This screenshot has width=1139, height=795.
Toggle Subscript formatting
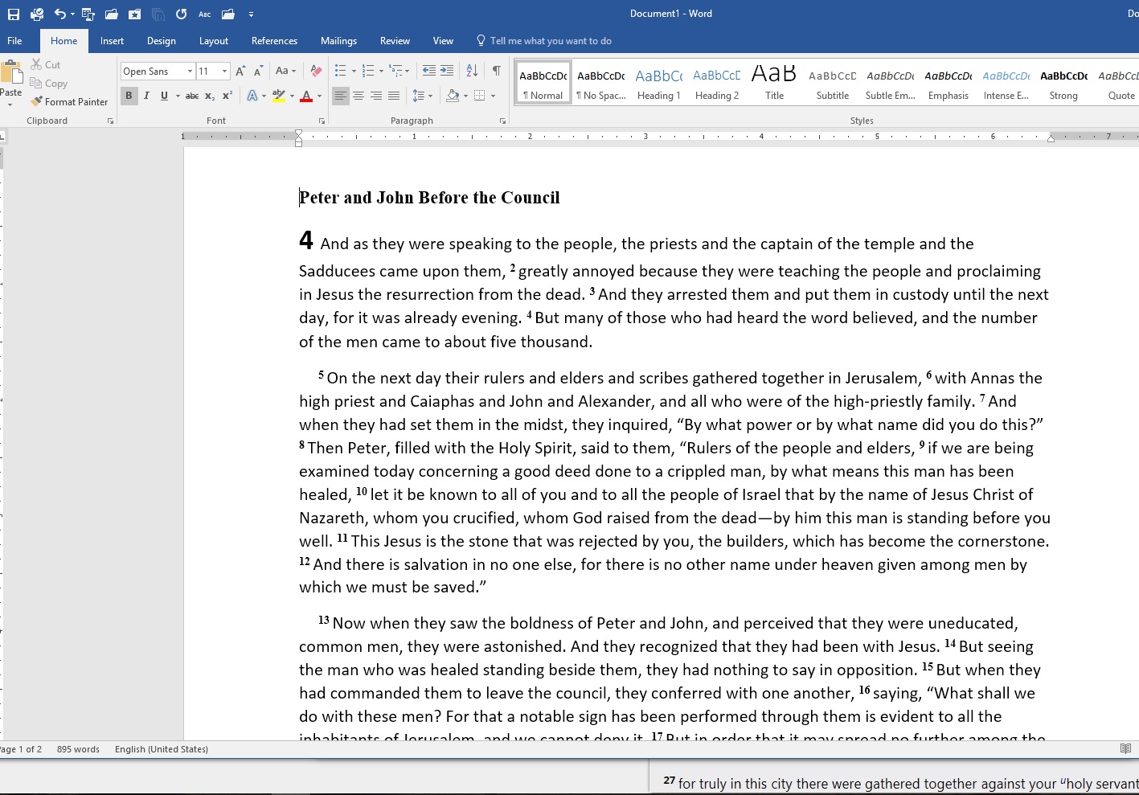(x=210, y=96)
